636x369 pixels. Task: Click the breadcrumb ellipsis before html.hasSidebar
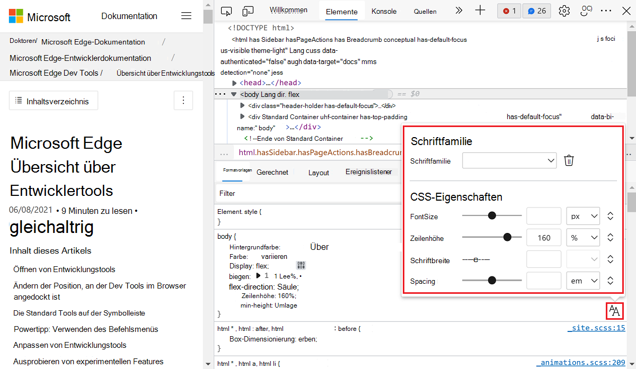[x=224, y=152]
